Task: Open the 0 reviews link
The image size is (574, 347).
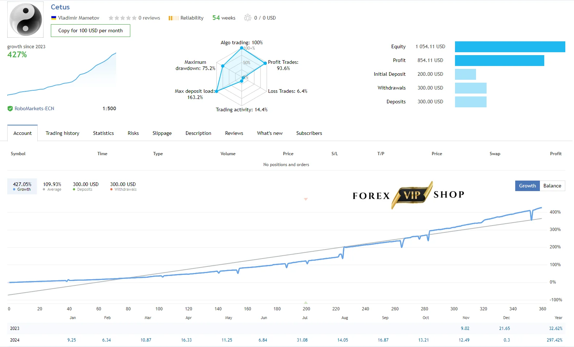Action: (149, 18)
